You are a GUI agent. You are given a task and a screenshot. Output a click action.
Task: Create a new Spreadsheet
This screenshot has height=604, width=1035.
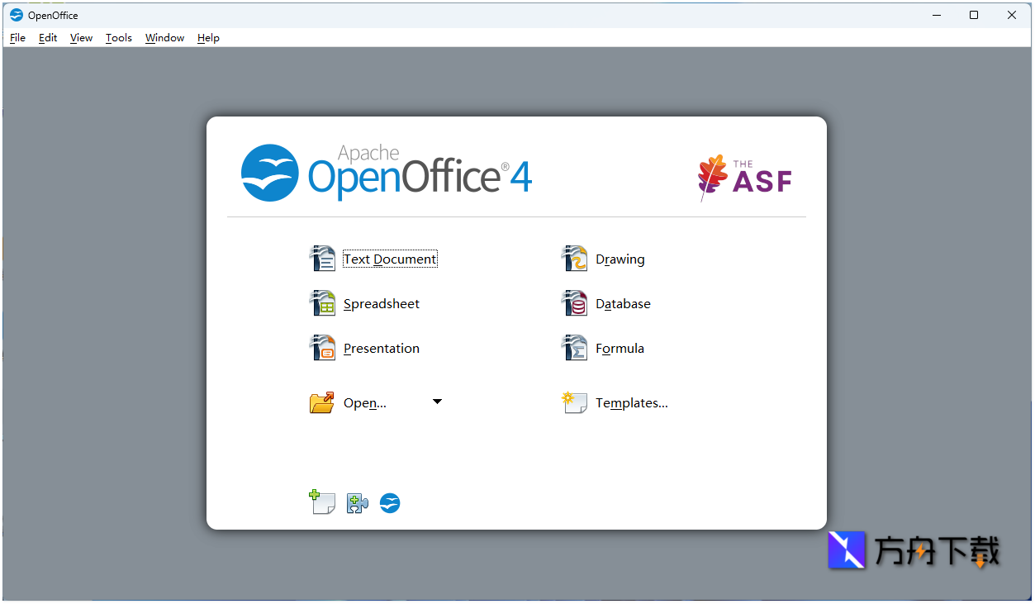[x=382, y=304]
